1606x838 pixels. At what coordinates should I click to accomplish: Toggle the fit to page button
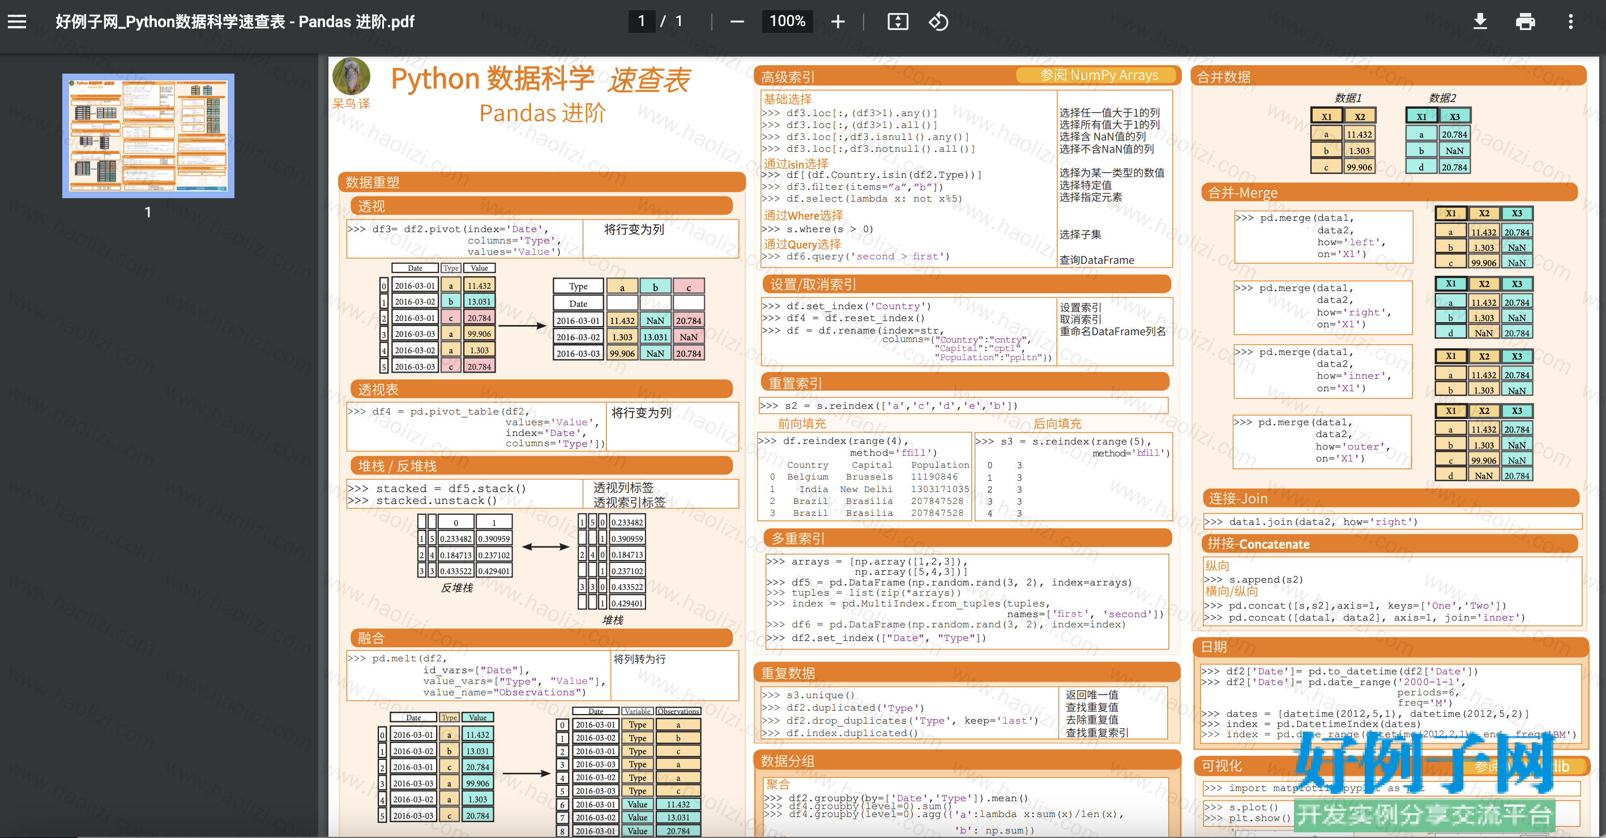click(897, 22)
